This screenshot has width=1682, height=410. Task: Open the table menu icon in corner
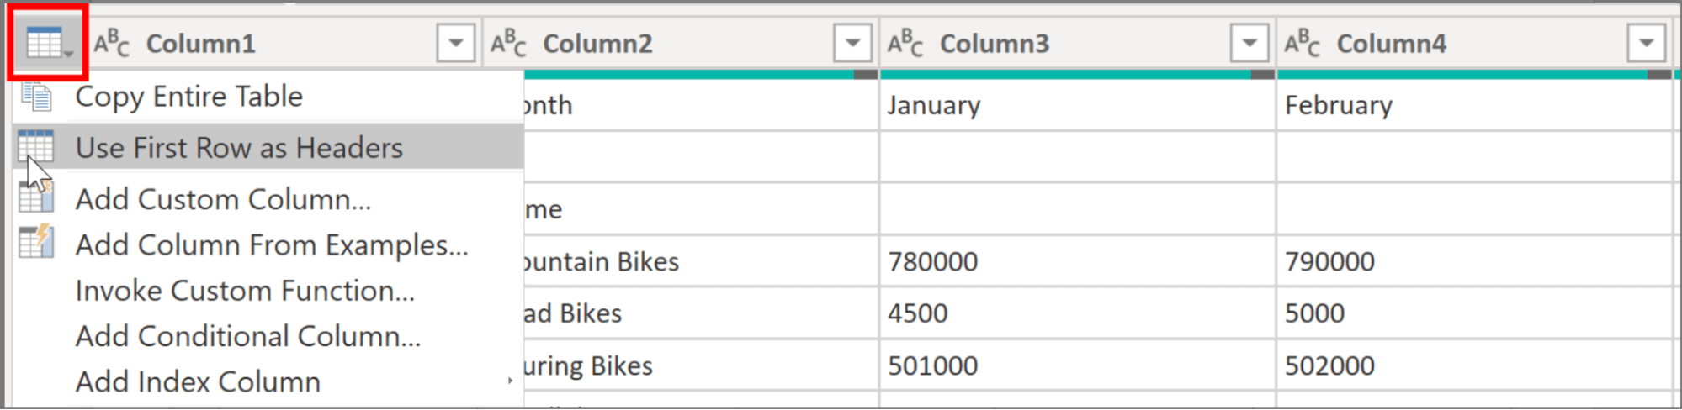coord(49,43)
